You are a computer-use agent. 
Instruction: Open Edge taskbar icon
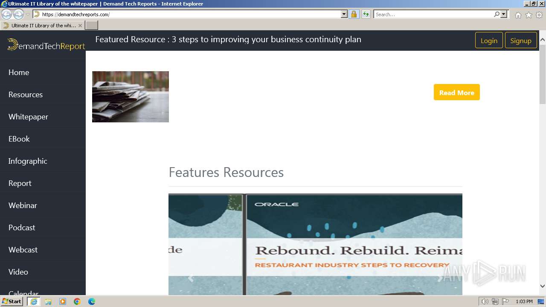[92, 301]
